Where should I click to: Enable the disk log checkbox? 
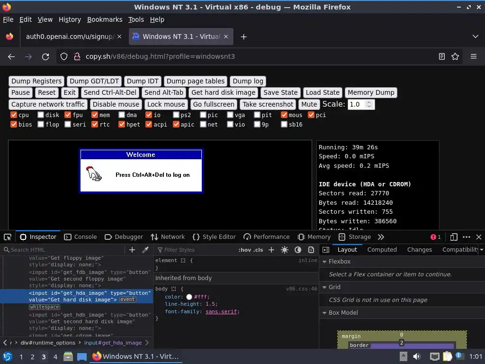click(41, 115)
